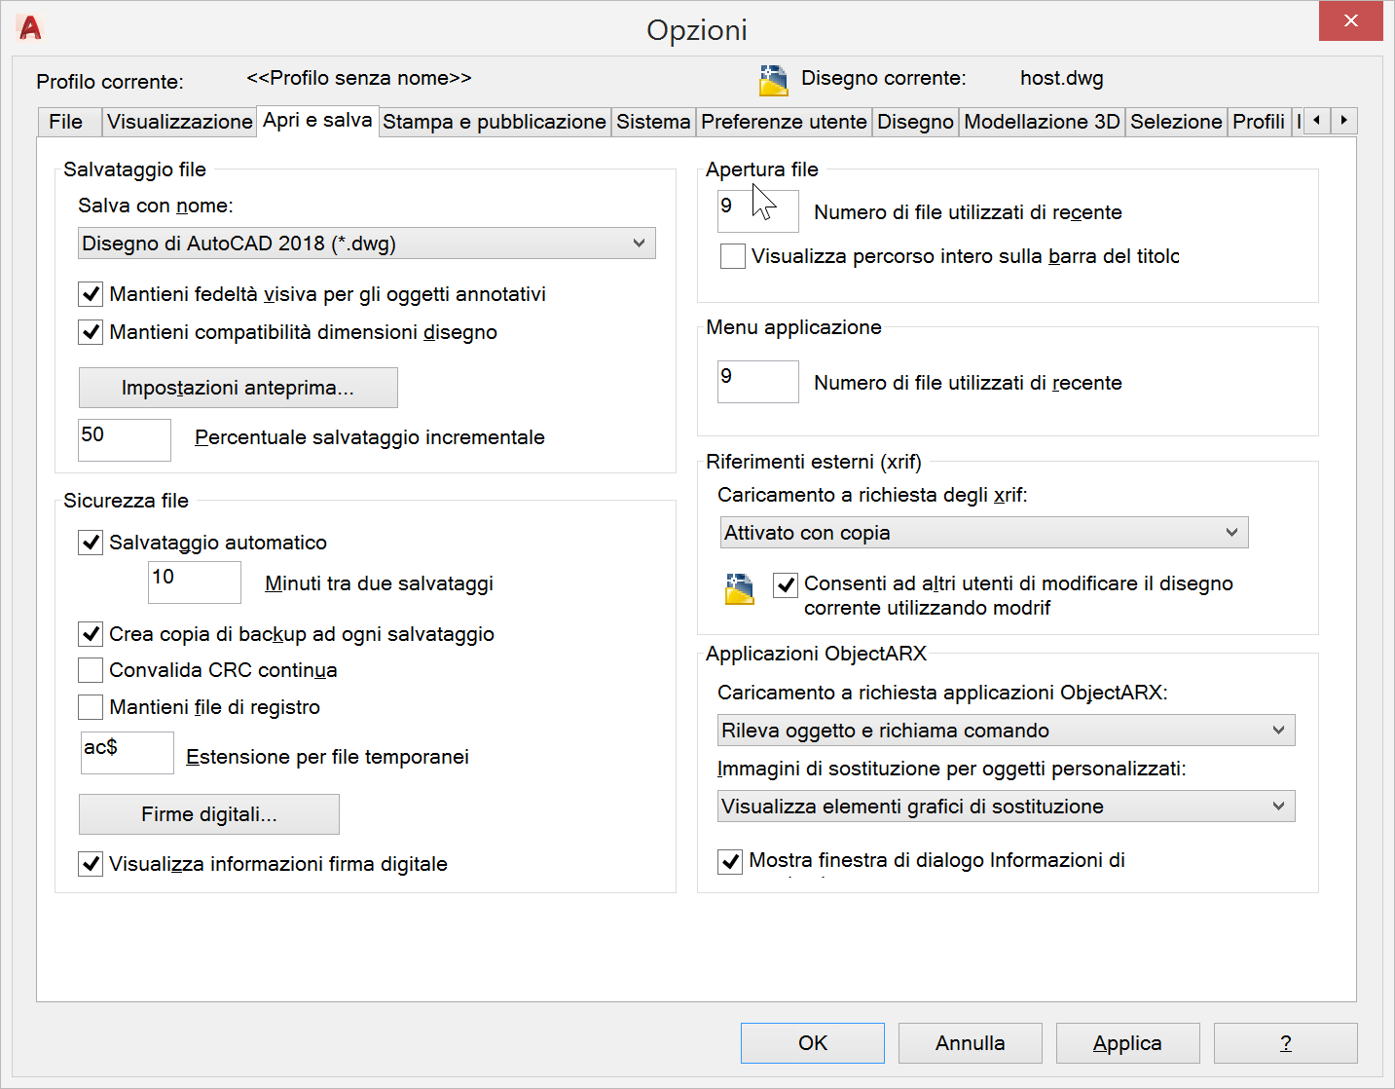This screenshot has width=1395, height=1089.
Task: Disable Salvataggio automatico checkbox
Action: pyautogui.click(x=91, y=543)
